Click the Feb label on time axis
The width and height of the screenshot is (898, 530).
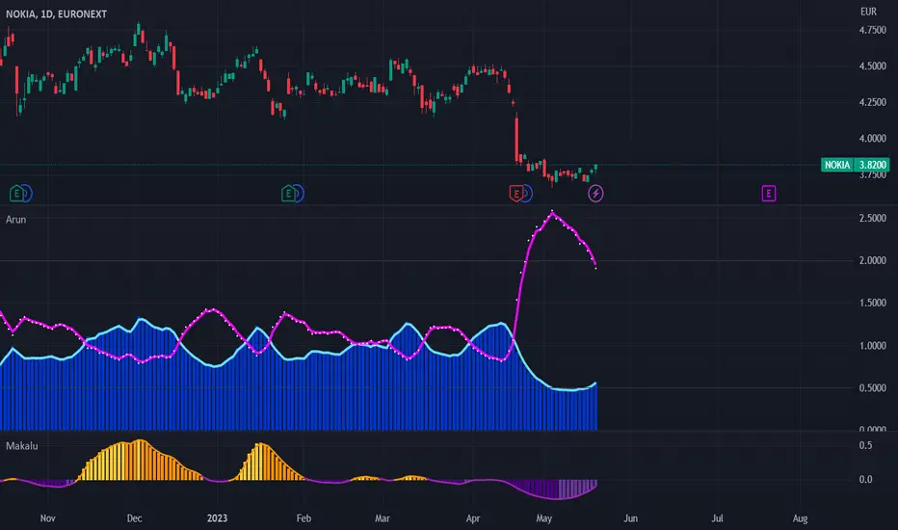click(304, 518)
